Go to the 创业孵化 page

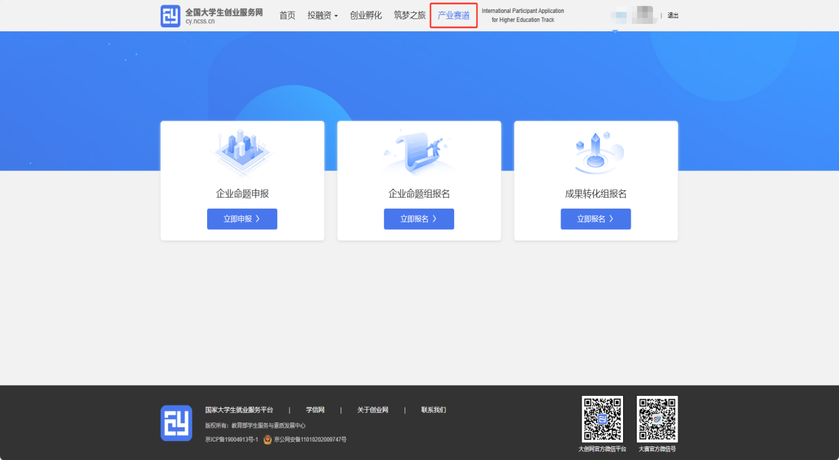tap(366, 16)
